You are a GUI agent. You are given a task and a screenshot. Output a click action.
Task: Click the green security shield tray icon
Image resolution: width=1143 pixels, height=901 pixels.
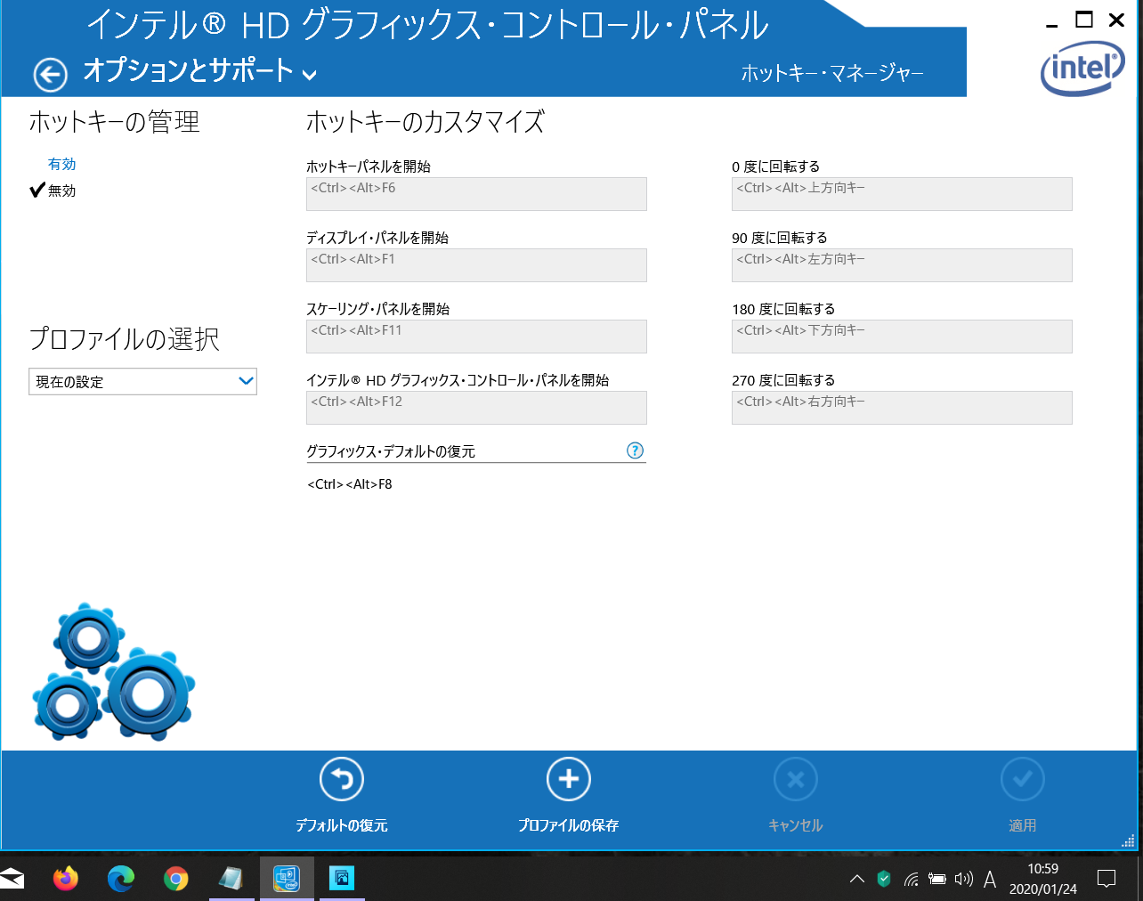tap(884, 879)
